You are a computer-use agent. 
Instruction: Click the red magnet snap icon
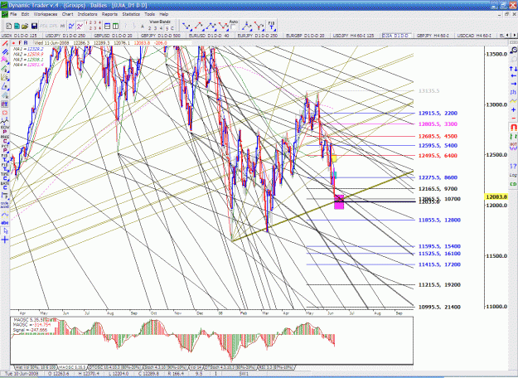coord(513,127)
